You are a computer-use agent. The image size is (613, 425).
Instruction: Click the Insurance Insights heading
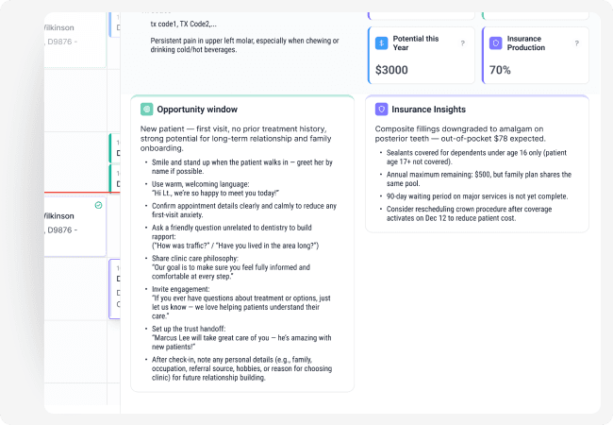click(x=428, y=109)
